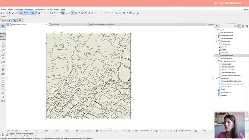Select Documentos 3D in Navigator
249x140 pixels.
click(x=226, y=93)
